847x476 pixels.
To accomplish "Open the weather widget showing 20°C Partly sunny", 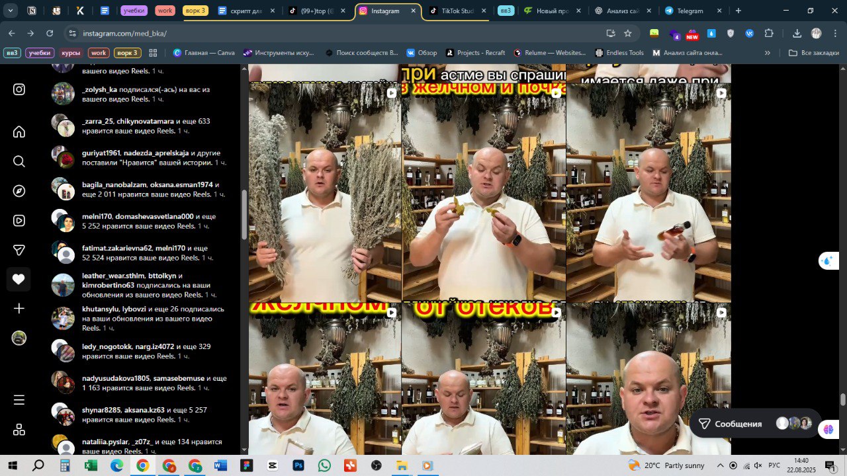I will (x=666, y=465).
